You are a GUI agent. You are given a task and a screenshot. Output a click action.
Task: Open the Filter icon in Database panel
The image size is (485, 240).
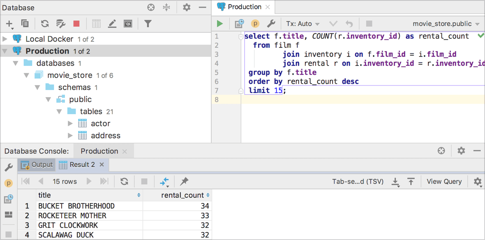[148, 24]
